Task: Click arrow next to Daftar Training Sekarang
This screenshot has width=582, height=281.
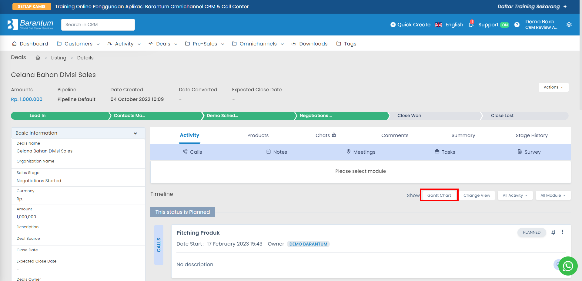Action: coord(565,7)
